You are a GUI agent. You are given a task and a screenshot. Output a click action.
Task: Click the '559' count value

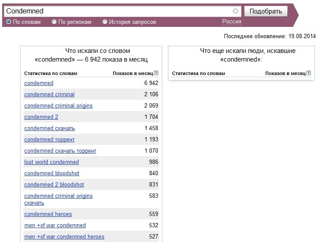pos(153,214)
